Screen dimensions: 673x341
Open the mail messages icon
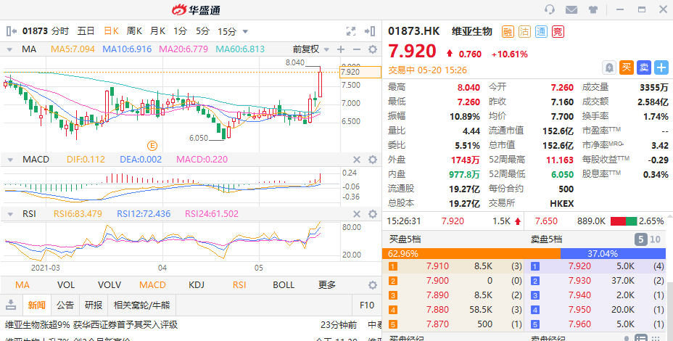tap(571, 9)
